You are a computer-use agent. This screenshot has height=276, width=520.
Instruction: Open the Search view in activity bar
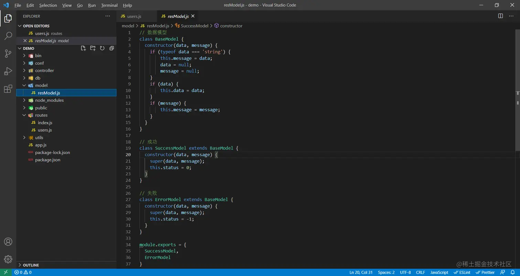pyautogui.click(x=8, y=36)
